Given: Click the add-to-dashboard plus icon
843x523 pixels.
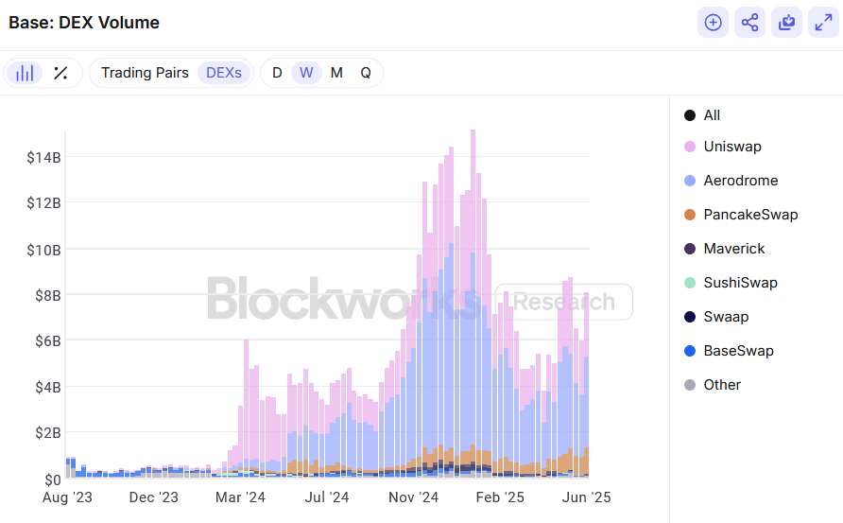Looking at the screenshot, I should 713,23.
